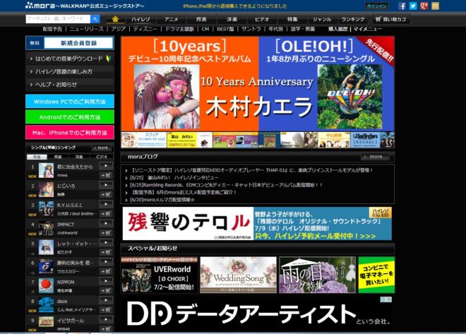Open the 雨の日ソング特集 tile
The height and width of the screenshot is (334, 466).
[x=318, y=275]
